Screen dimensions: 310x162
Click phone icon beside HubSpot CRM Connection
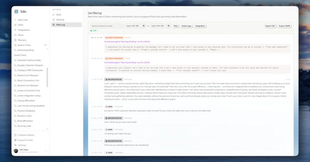(15, 71)
